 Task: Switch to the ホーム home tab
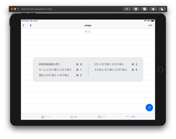(45, 117)
